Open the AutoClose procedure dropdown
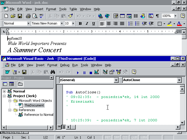The width and height of the screenshot is (187, 140). (x=179, y=80)
